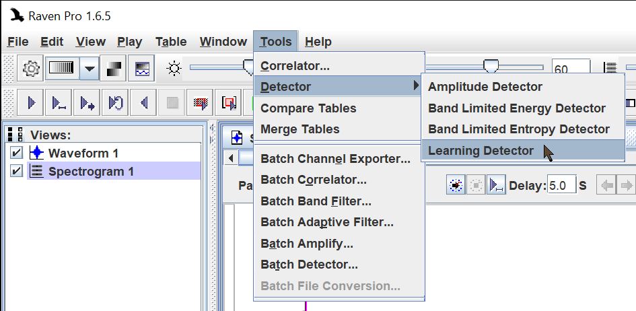This screenshot has height=311, width=636.
Task: Open the File menu
Action: (18, 41)
